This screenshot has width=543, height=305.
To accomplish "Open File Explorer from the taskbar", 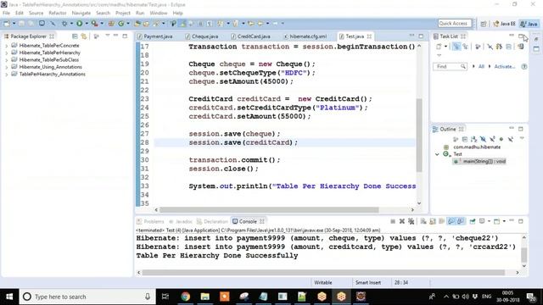I will (205, 297).
